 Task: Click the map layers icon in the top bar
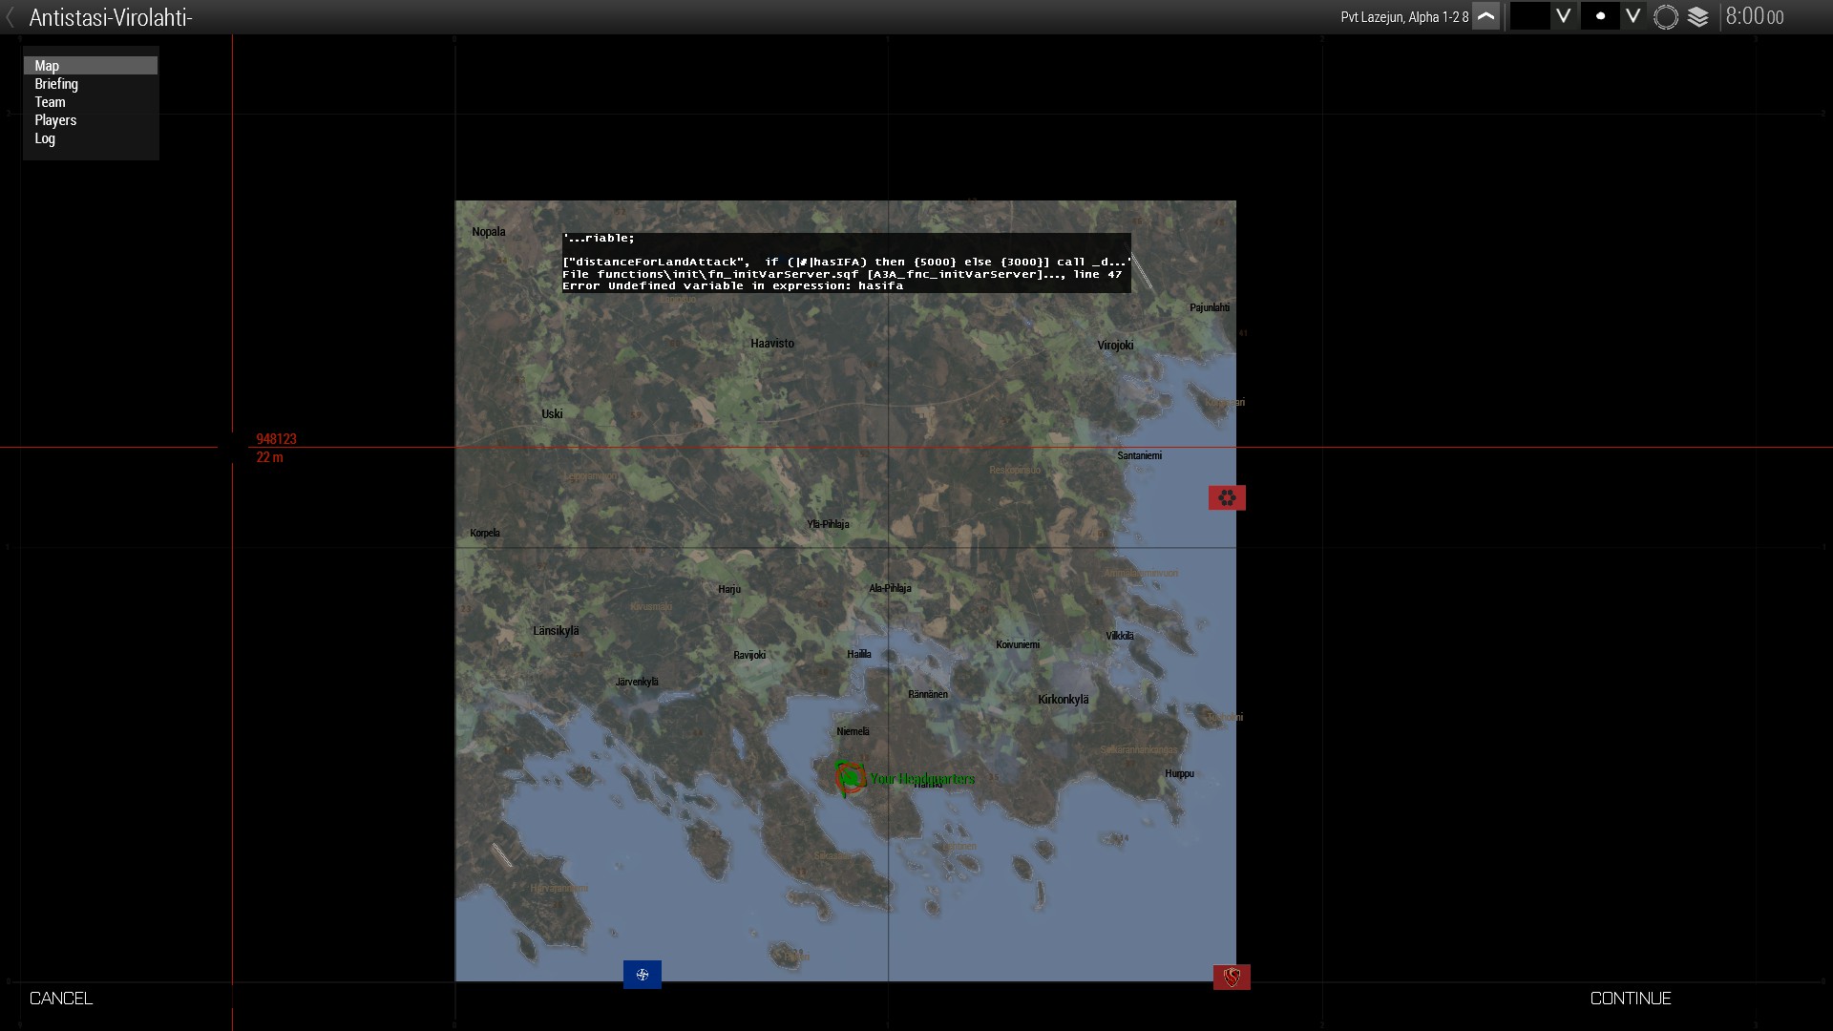tap(1700, 16)
